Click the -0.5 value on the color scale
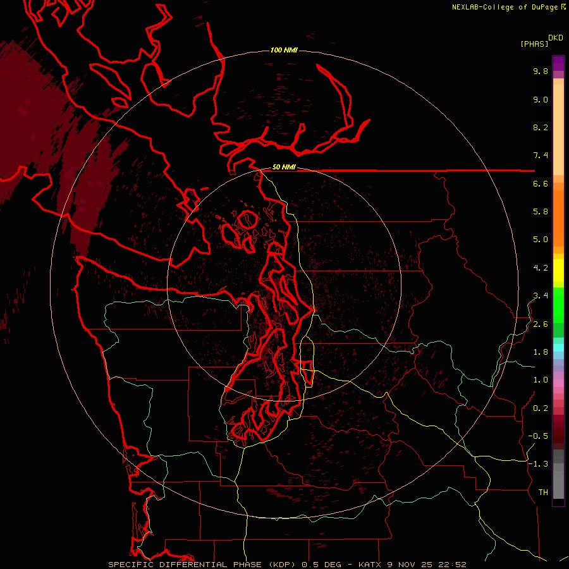The image size is (569, 569). [x=538, y=436]
